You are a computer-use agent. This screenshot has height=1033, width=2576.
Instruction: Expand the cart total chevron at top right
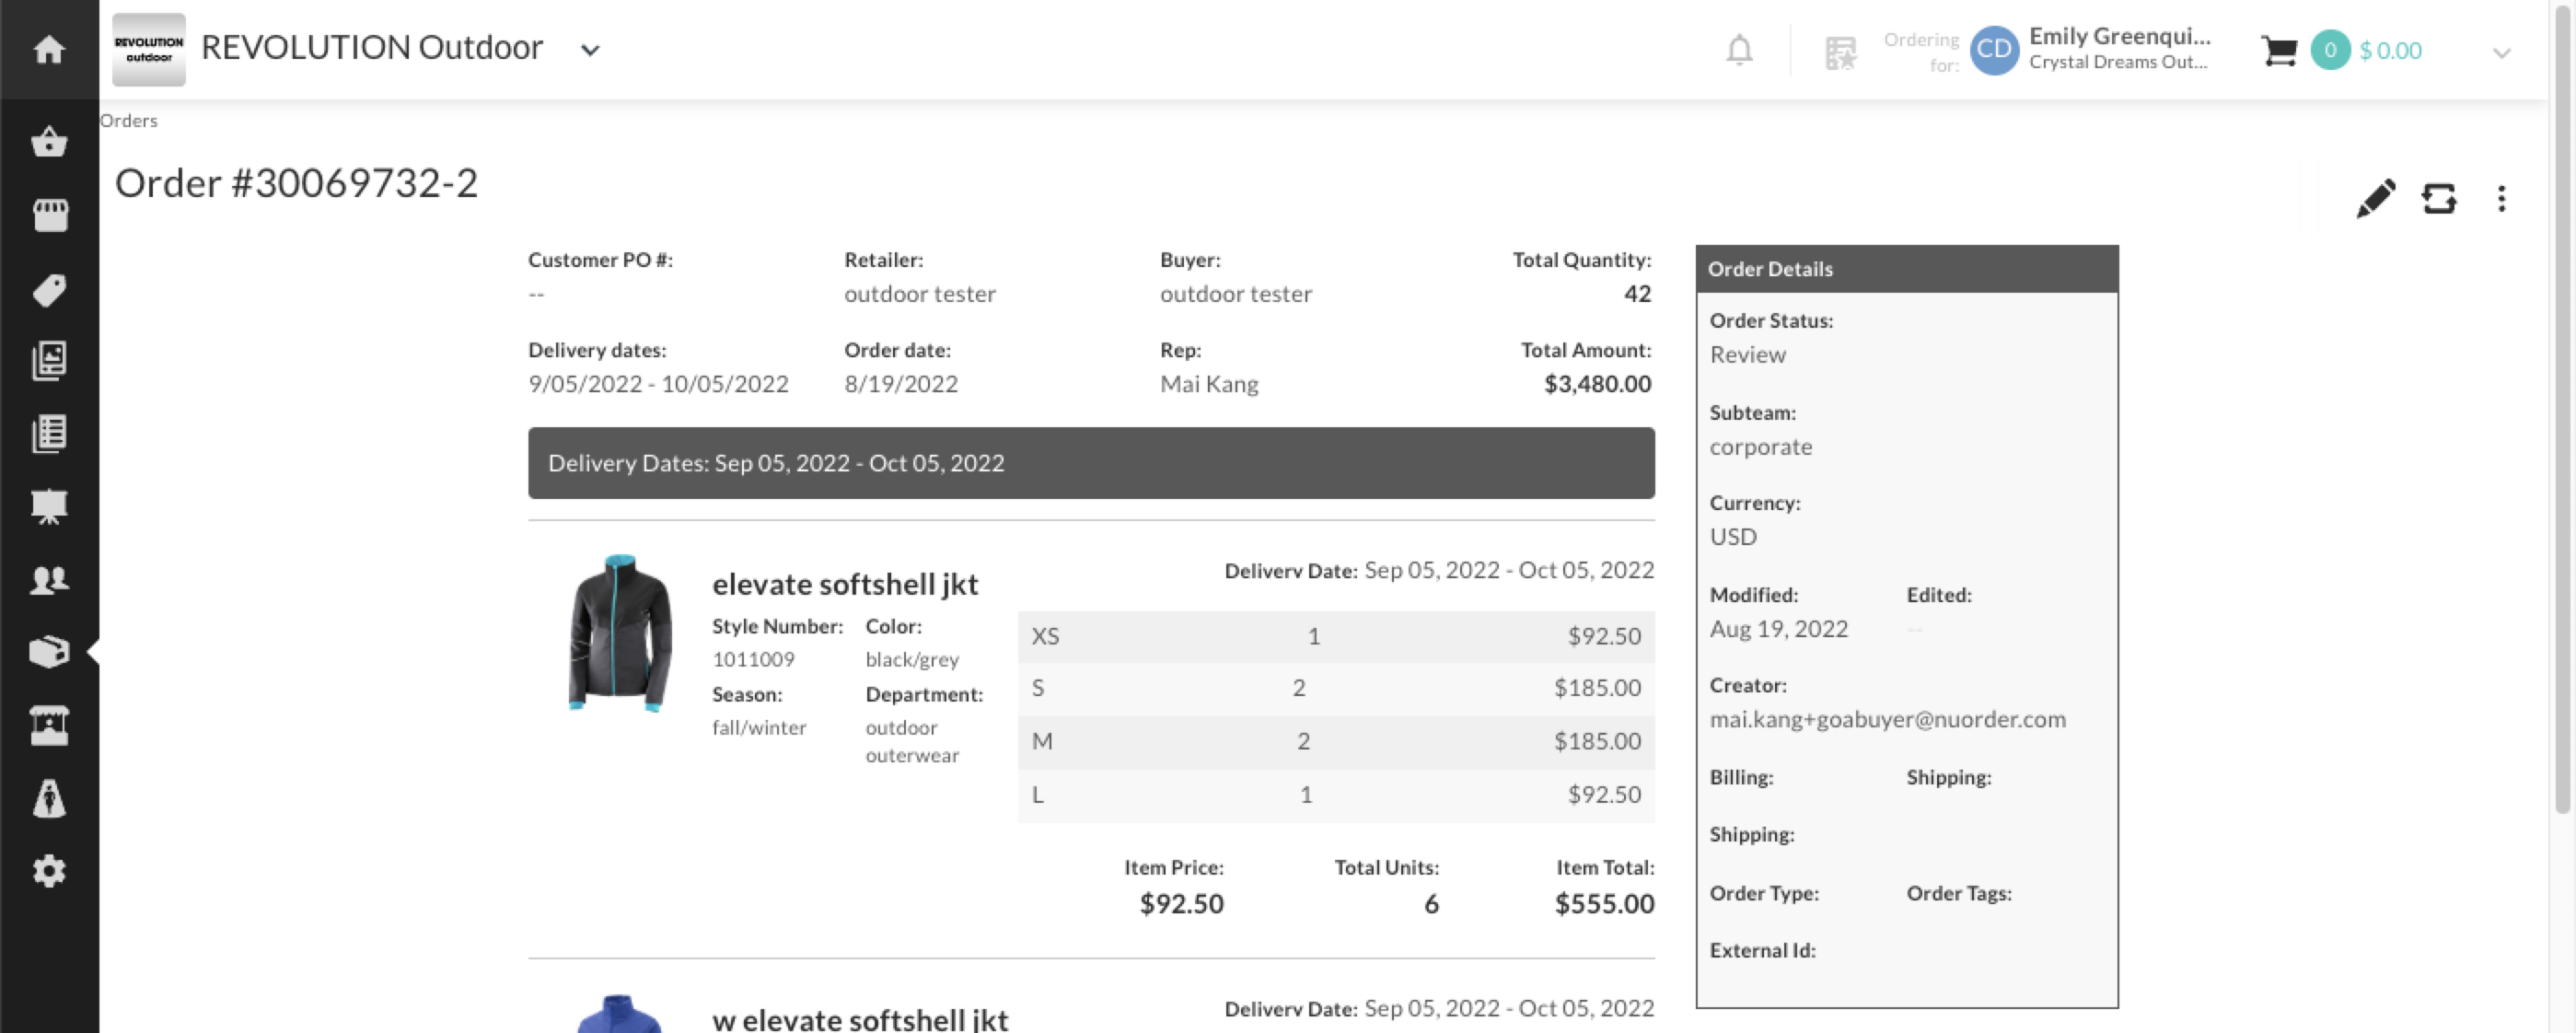[2503, 52]
